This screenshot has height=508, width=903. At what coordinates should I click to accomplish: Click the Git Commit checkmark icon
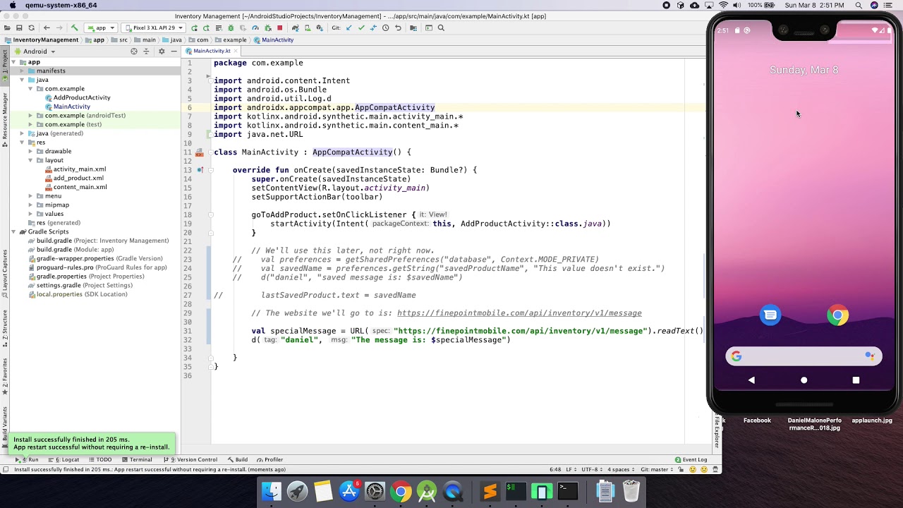point(360,28)
